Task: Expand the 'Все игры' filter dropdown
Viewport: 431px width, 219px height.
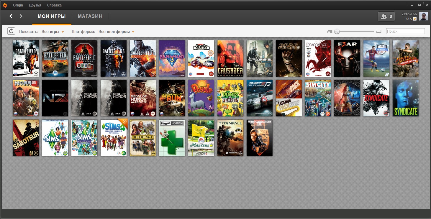Action: coord(53,32)
